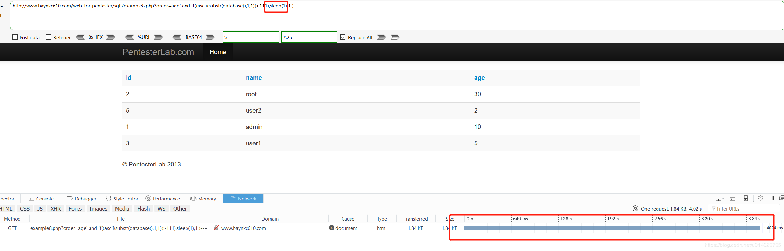Sort requests by Cause column header

point(348,219)
